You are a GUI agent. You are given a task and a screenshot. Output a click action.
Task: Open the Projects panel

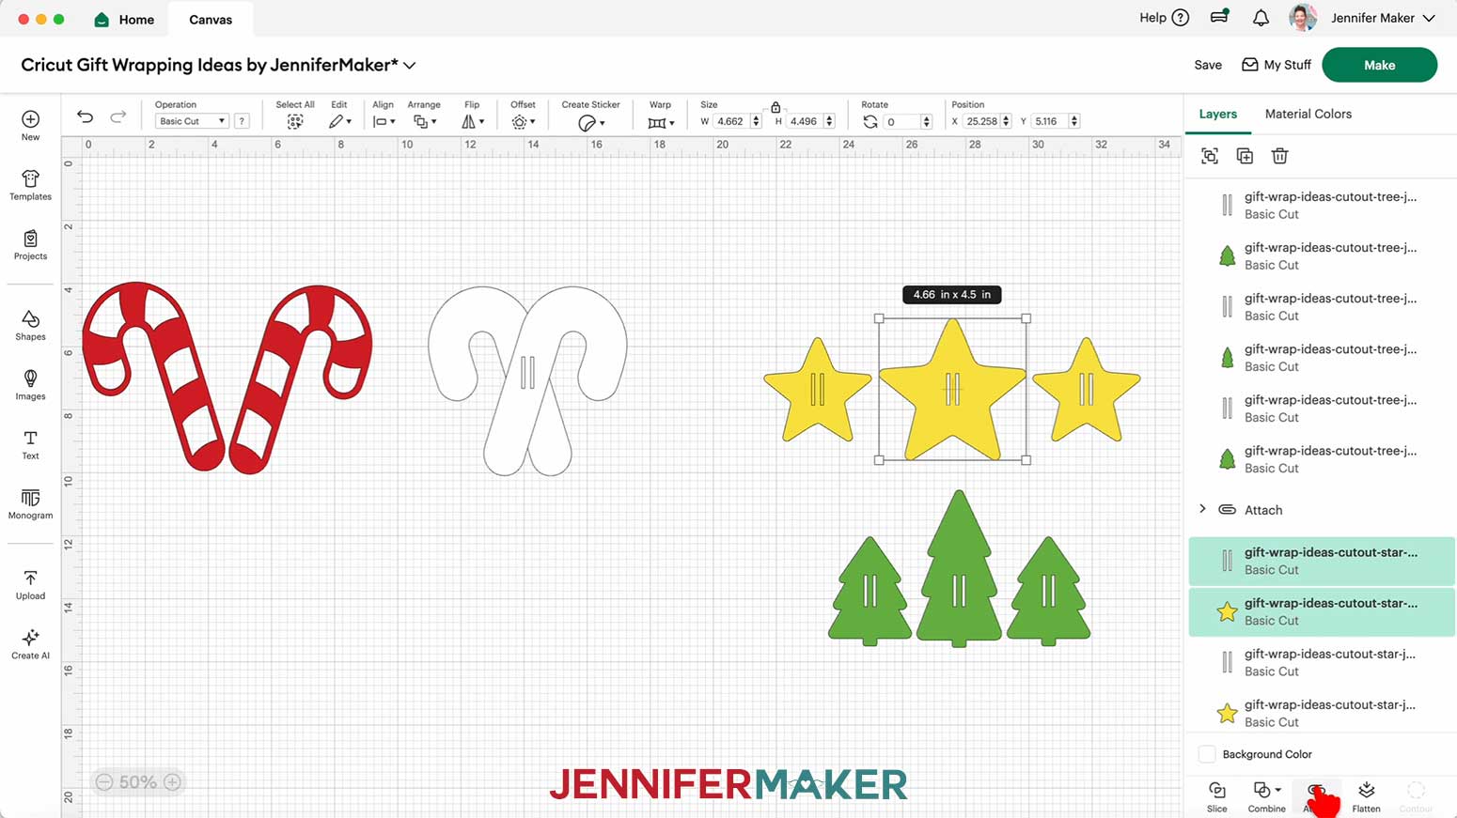(x=30, y=245)
